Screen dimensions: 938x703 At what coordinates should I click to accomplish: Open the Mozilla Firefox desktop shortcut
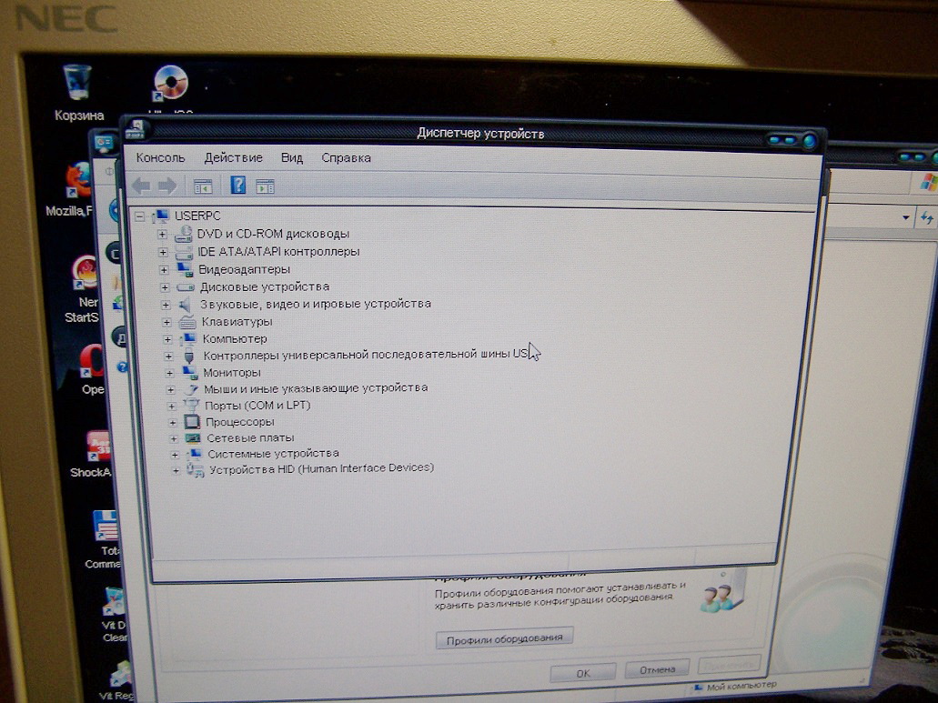point(78,182)
